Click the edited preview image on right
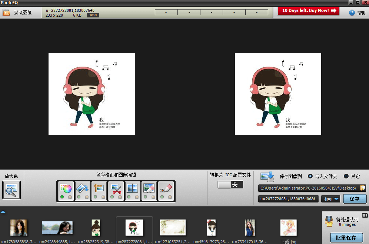 coord(278,94)
